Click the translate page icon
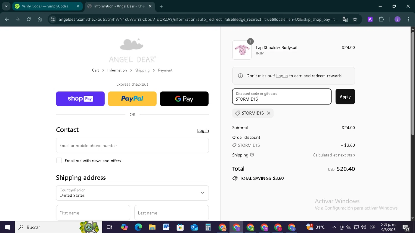This screenshot has height=233, width=415. point(345,19)
